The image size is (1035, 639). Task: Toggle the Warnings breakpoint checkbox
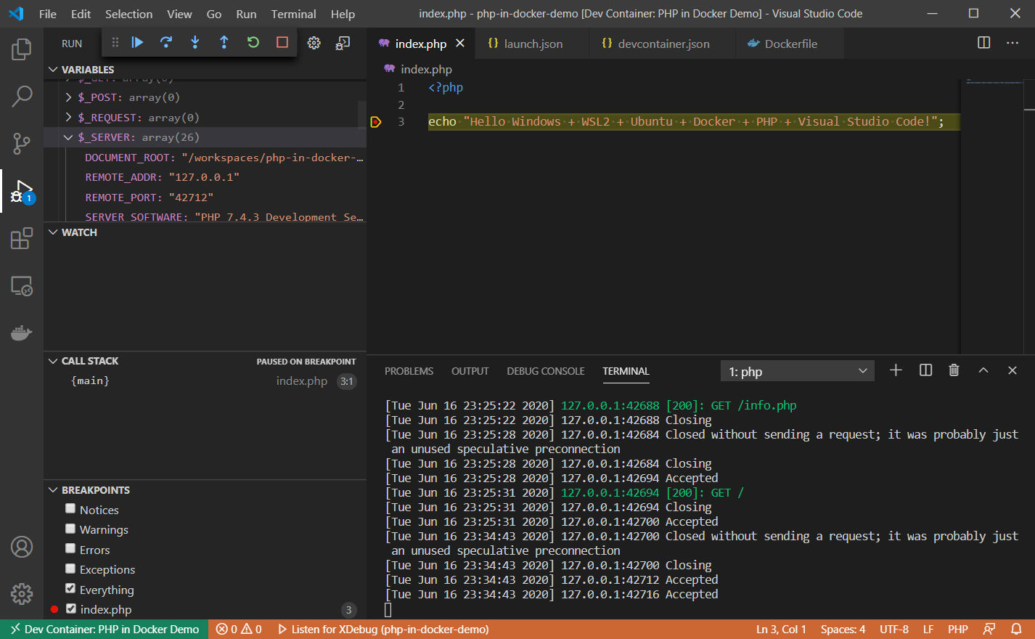coord(70,529)
